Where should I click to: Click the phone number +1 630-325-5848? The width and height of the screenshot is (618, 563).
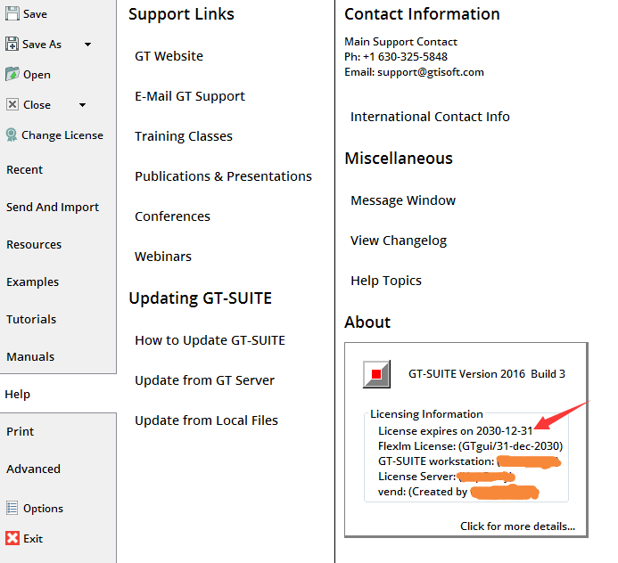click(x=405, y=57)
